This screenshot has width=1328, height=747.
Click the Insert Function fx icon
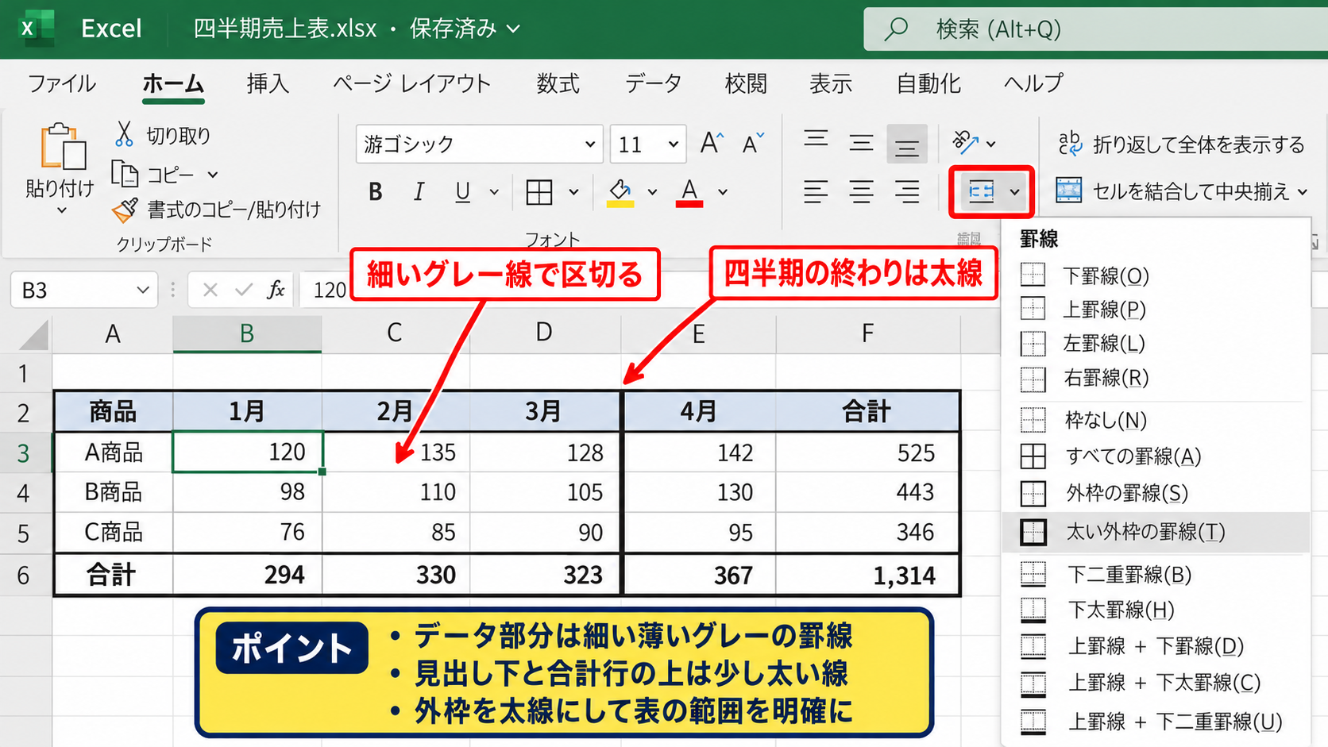click(x=276, y=290)
